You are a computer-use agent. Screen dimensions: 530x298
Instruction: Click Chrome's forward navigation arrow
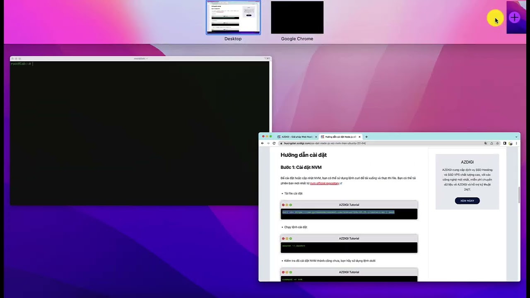tap(268, 143)
